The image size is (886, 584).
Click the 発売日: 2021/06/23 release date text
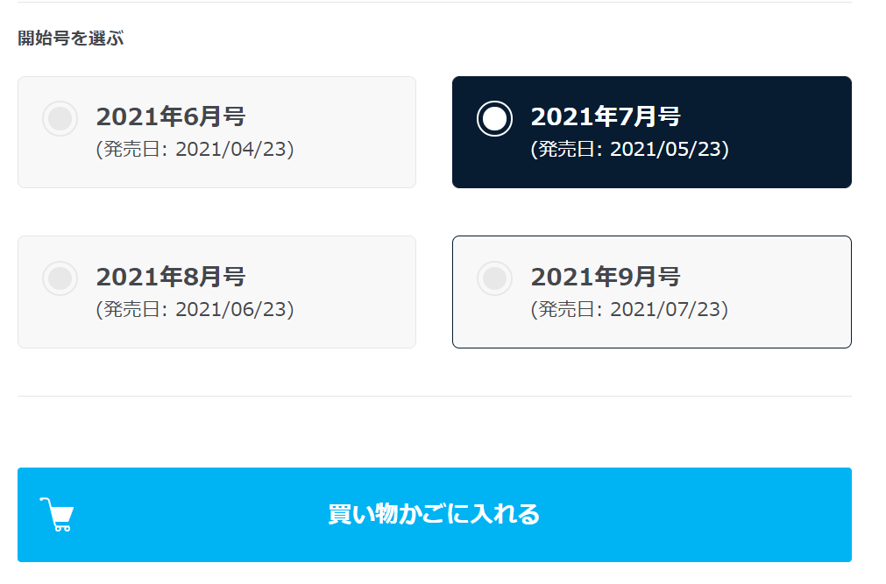[195, 309]
